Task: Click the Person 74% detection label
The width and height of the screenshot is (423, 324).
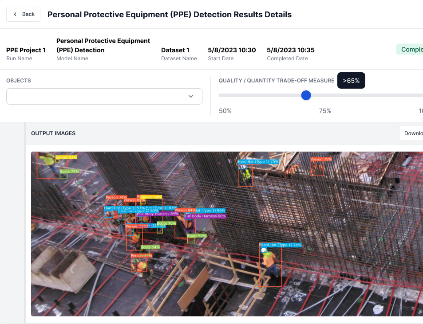Action: 116,197
